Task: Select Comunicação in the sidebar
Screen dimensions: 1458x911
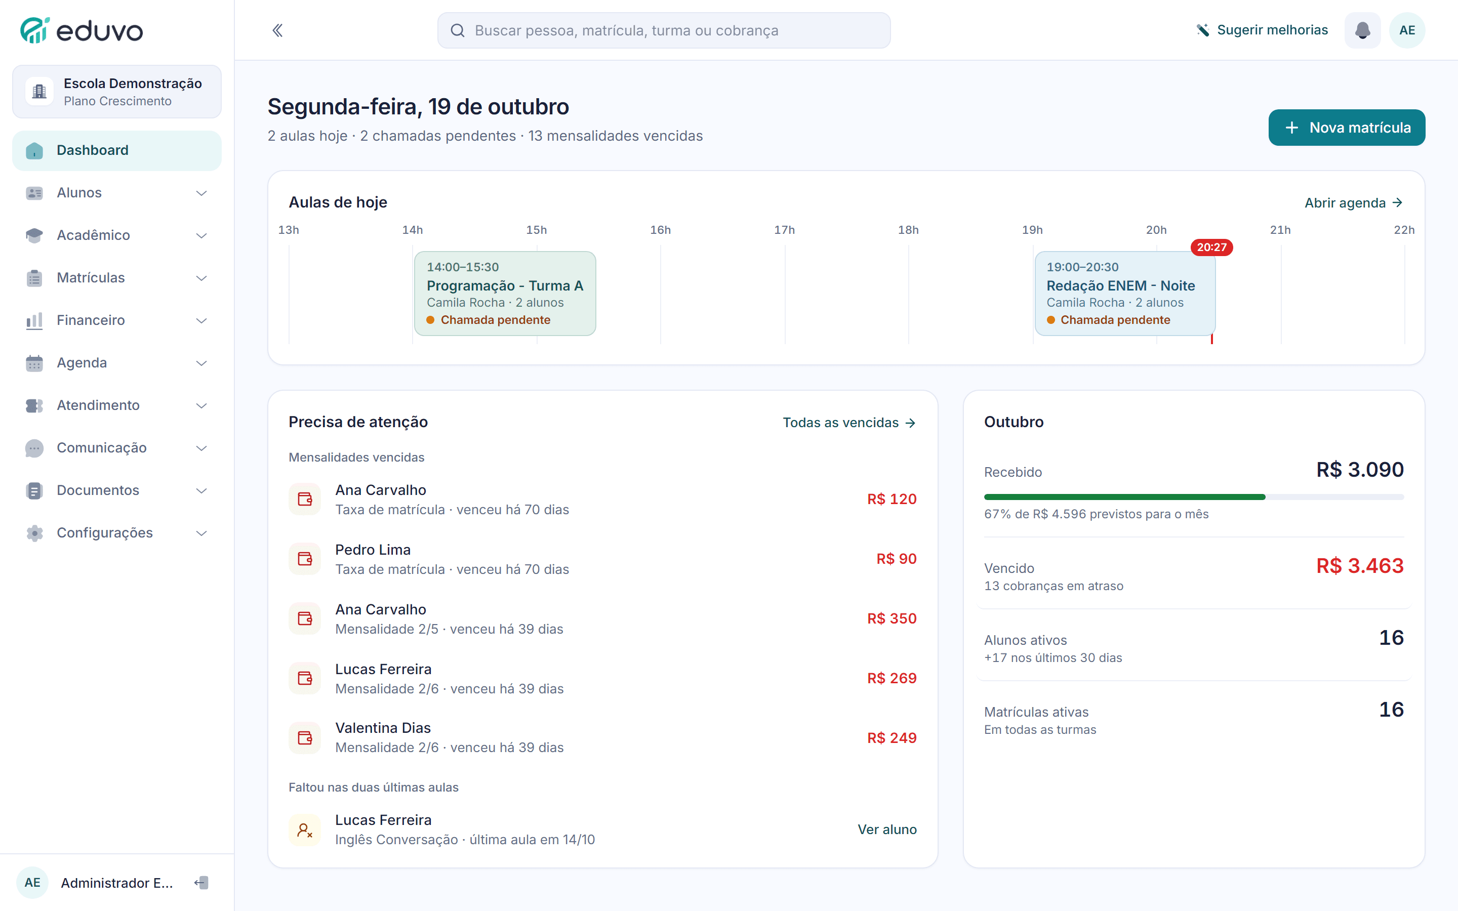Action: pyautogui.click(x=117, y=448)
